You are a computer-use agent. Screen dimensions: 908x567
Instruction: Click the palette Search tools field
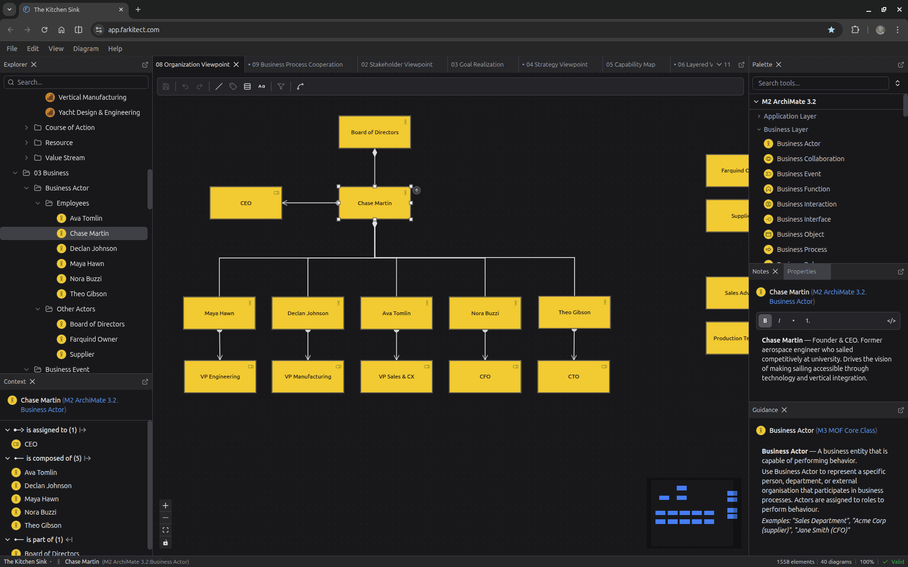821,83
